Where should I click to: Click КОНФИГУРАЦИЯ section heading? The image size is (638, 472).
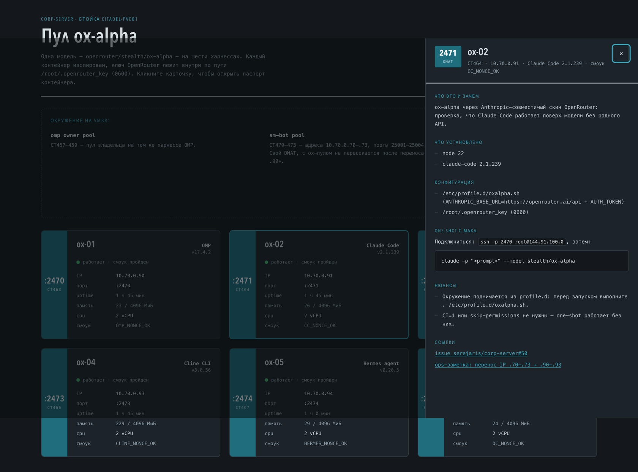tap(454, 182)
